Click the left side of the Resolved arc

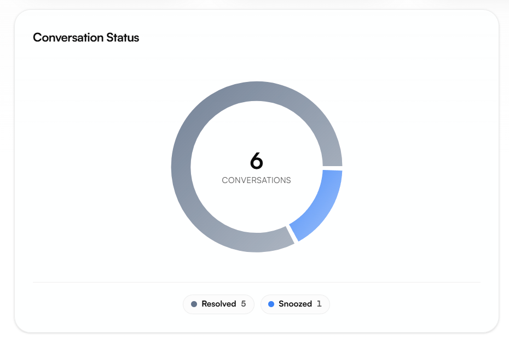click(181, 167)
